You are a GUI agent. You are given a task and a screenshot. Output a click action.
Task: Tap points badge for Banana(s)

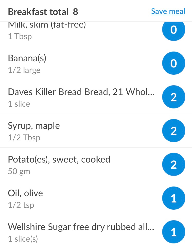[x=174, y=63]
